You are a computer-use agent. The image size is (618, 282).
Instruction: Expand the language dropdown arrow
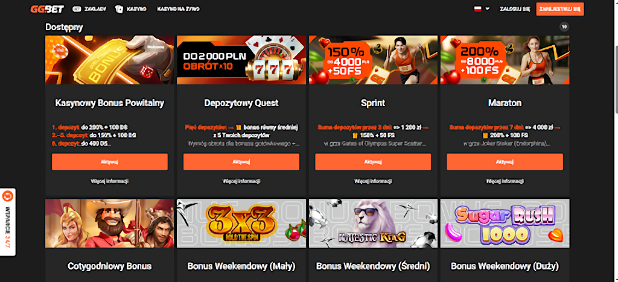coord(488,8)
